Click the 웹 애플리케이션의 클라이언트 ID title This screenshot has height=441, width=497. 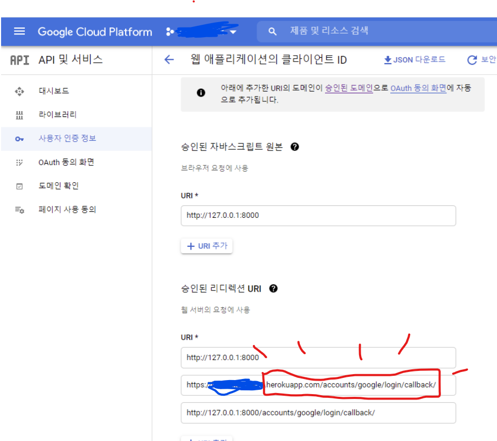click(268, 59)
